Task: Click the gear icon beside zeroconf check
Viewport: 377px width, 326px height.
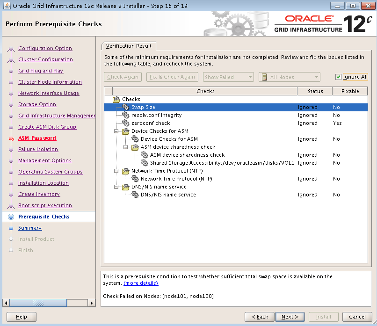Action: coord(125,123)
